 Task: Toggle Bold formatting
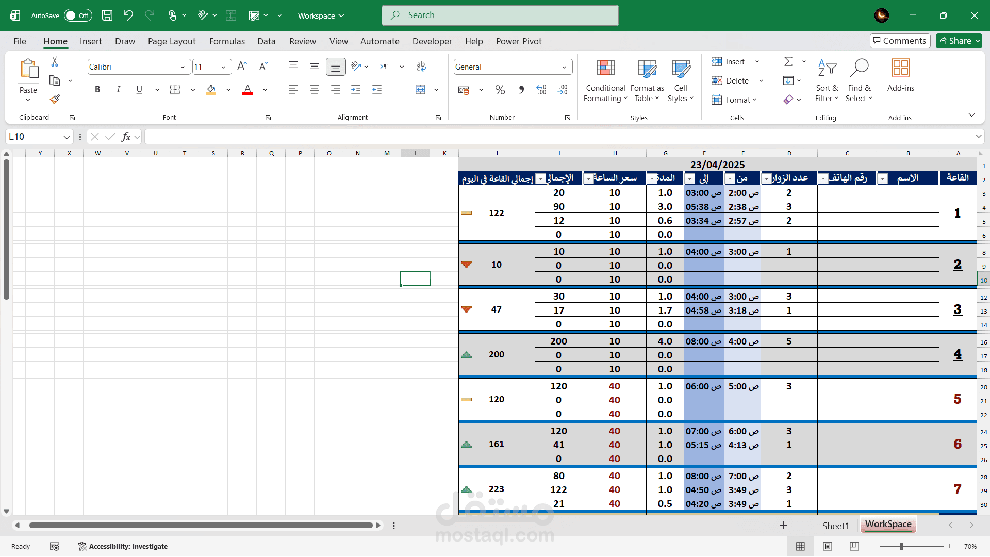click(x=97, y=90)
